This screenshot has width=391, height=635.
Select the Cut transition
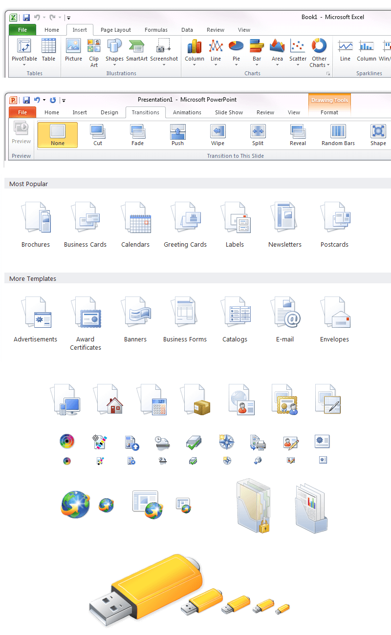click(98, 135)
